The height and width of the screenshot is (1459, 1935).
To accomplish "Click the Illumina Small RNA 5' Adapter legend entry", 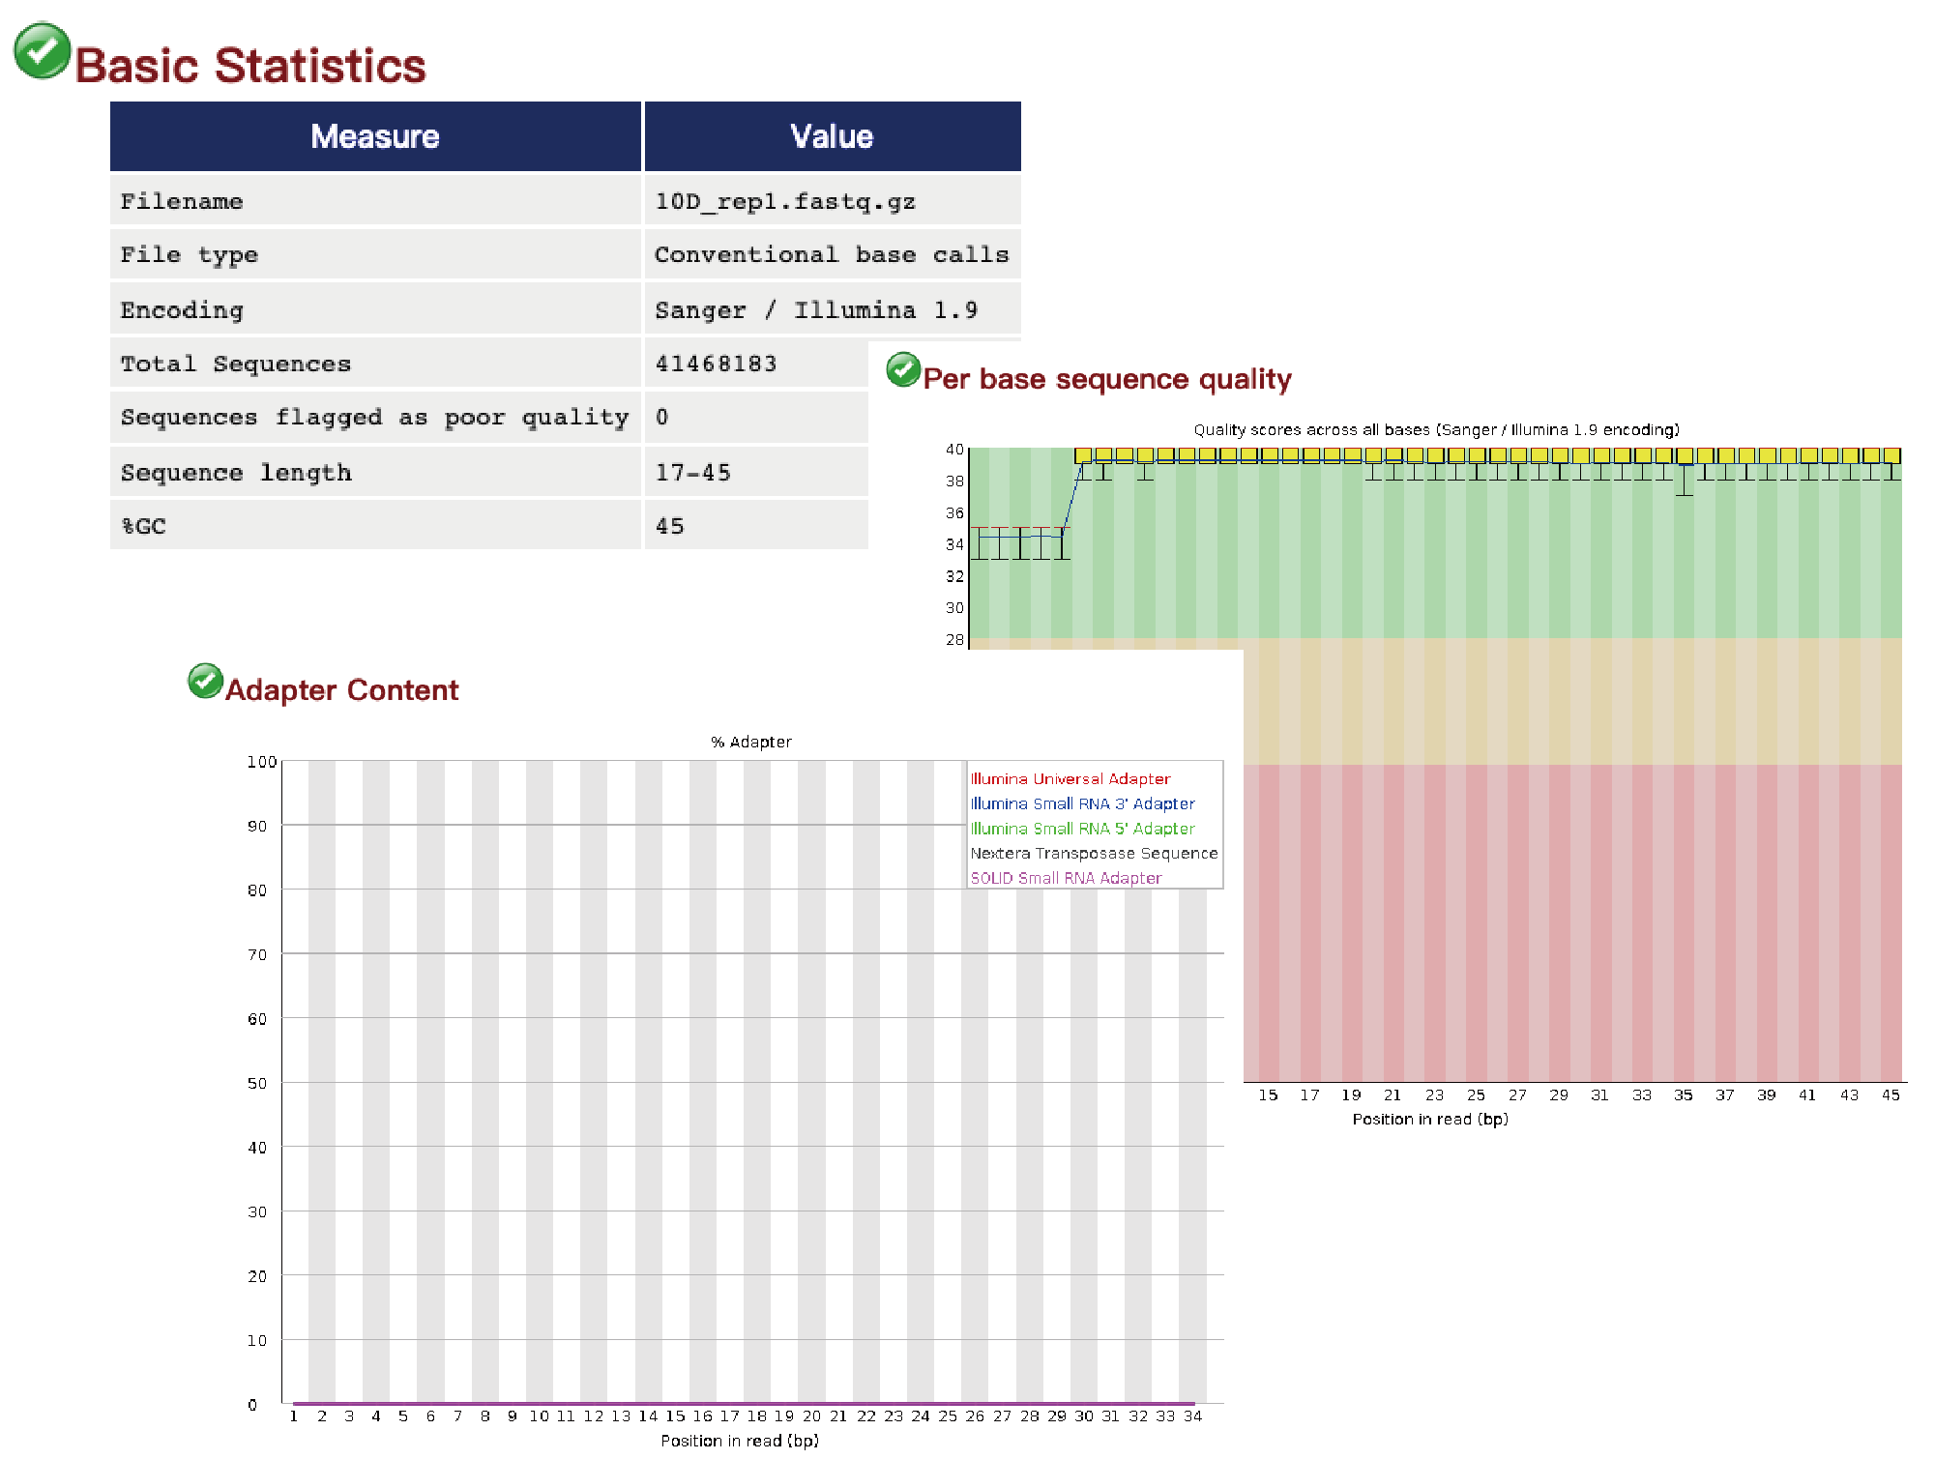I will (1082, 830).
